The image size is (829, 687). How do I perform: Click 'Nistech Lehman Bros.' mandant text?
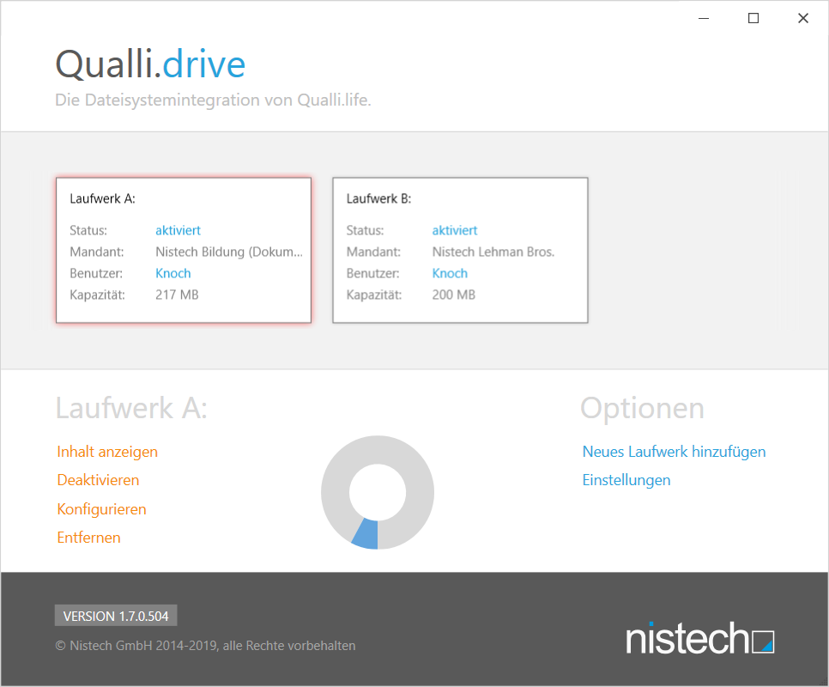click(493, 252)
